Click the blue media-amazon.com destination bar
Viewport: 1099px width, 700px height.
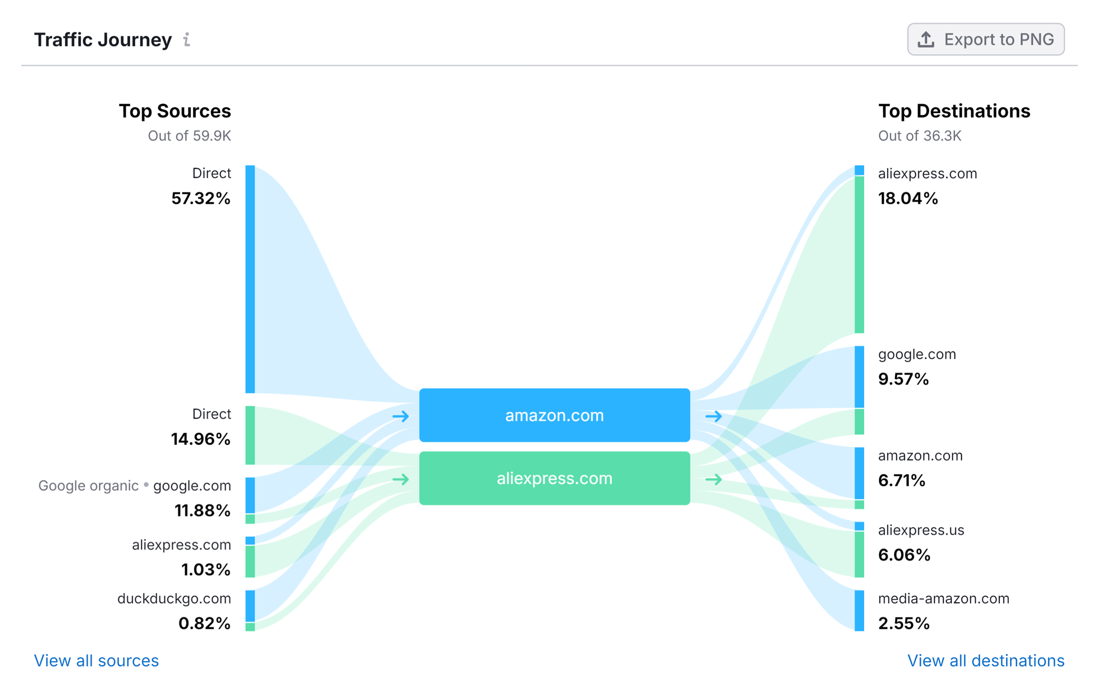[859, 610]
